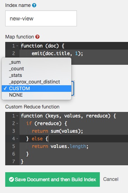
Task: Collapse map function line 1 fold arrow
Action: [17, 46]
